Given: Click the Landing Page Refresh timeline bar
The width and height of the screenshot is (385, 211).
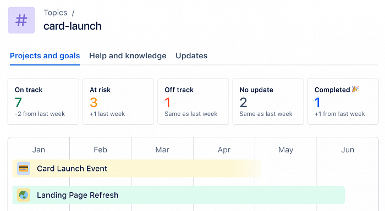Looking at the screenshot, I should click(x=179, y=195).
